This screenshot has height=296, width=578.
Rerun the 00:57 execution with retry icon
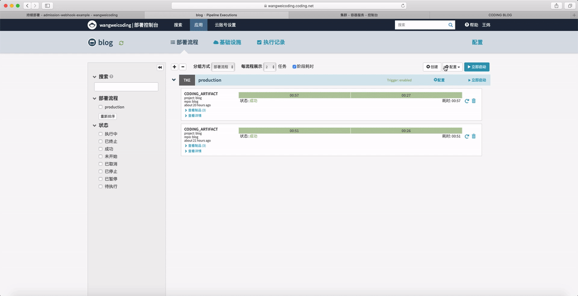pyautogui.click(x=467, y=101)
